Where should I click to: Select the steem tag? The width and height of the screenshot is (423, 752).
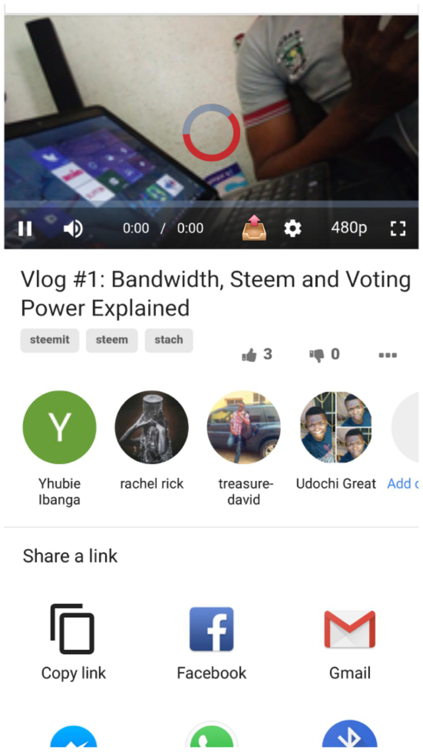tap(112, 340)
